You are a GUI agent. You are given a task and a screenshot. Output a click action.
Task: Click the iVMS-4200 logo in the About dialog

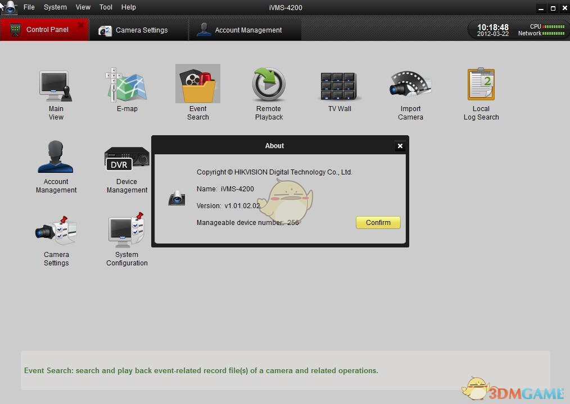tap(177, 198)
